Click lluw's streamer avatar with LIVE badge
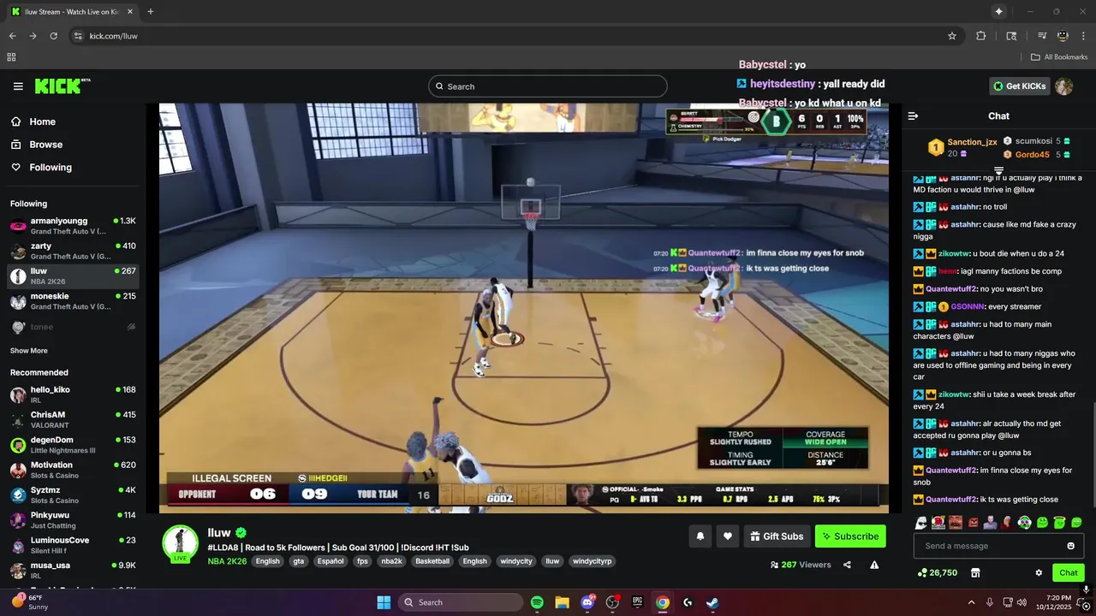 click(x=181, y=544)
